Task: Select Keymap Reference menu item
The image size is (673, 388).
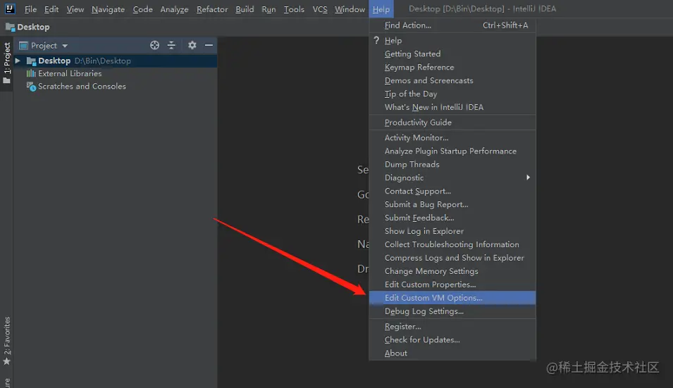Action: click(x=452, y=67)
